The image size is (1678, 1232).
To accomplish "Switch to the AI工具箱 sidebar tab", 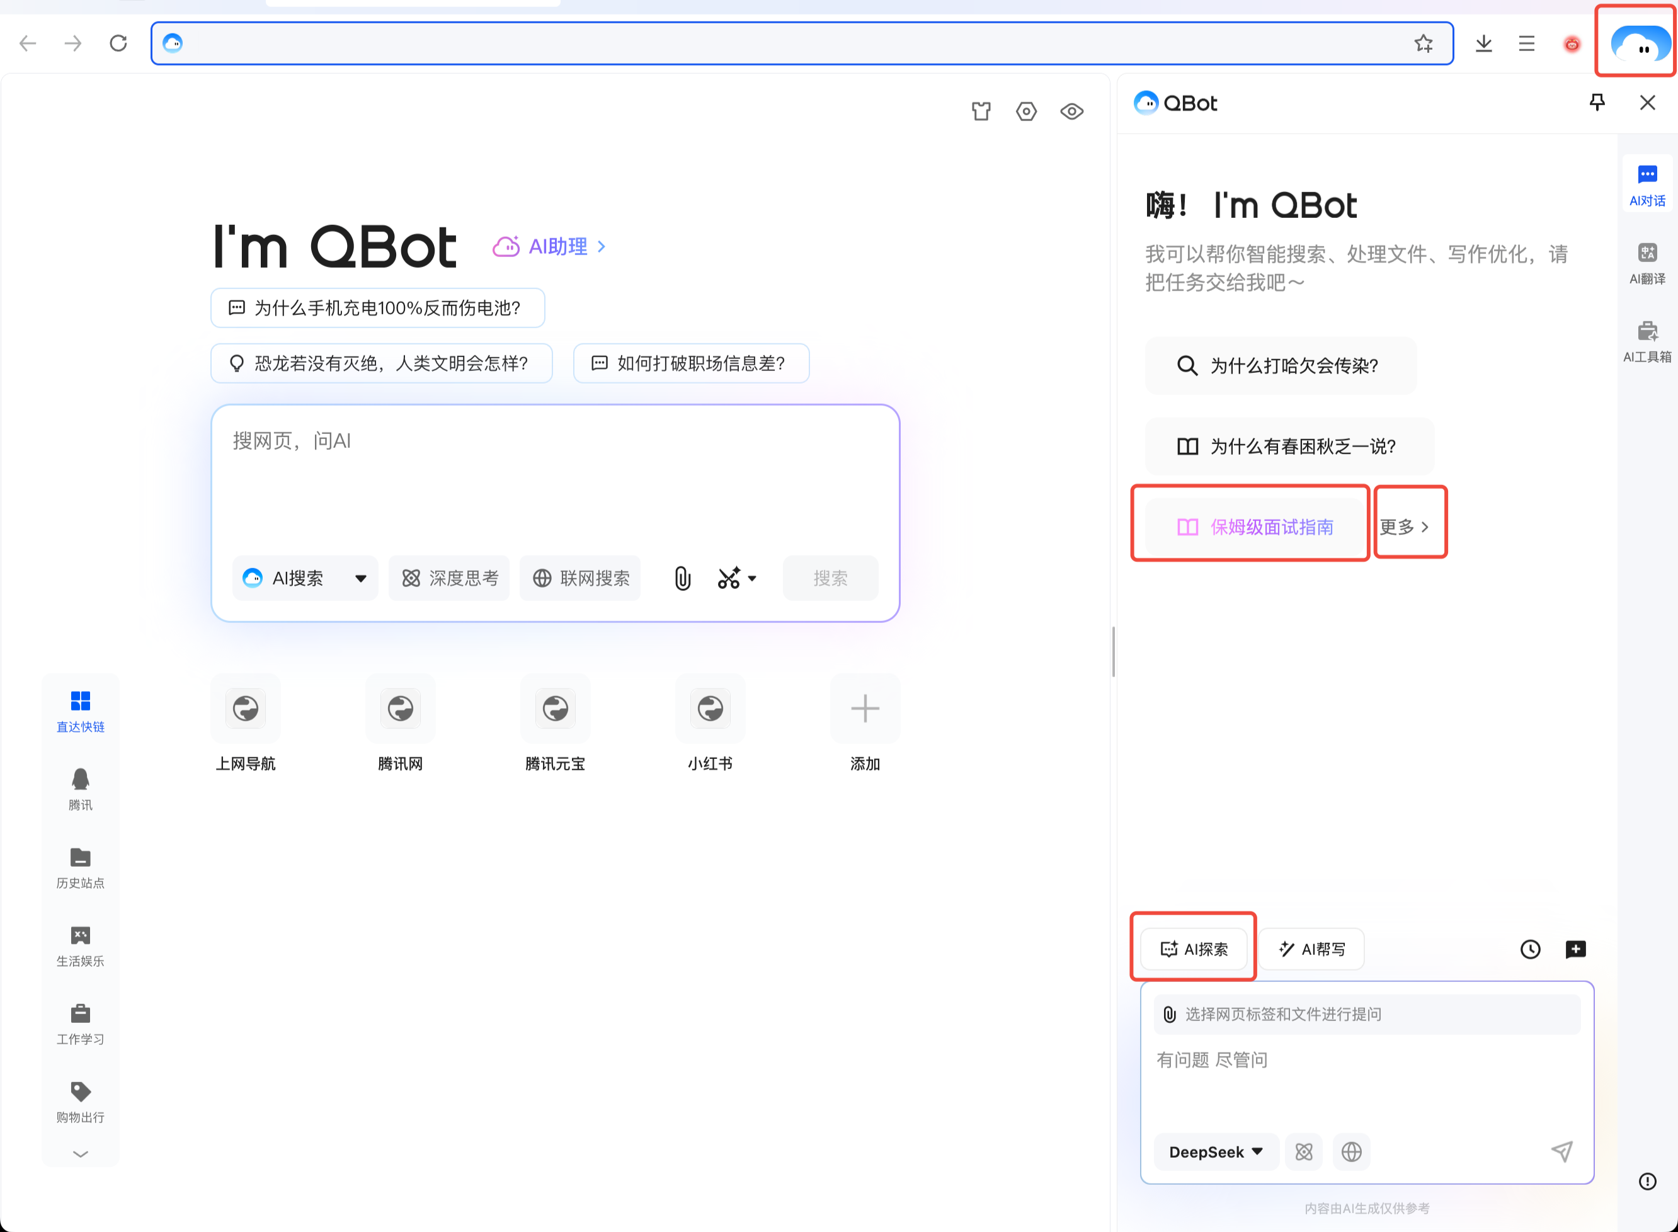I will tap(1647, 341).
